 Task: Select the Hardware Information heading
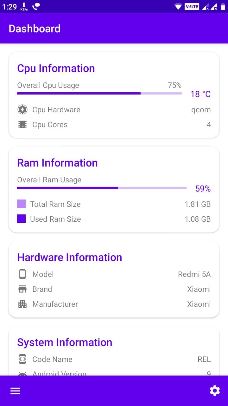[70, 257]
